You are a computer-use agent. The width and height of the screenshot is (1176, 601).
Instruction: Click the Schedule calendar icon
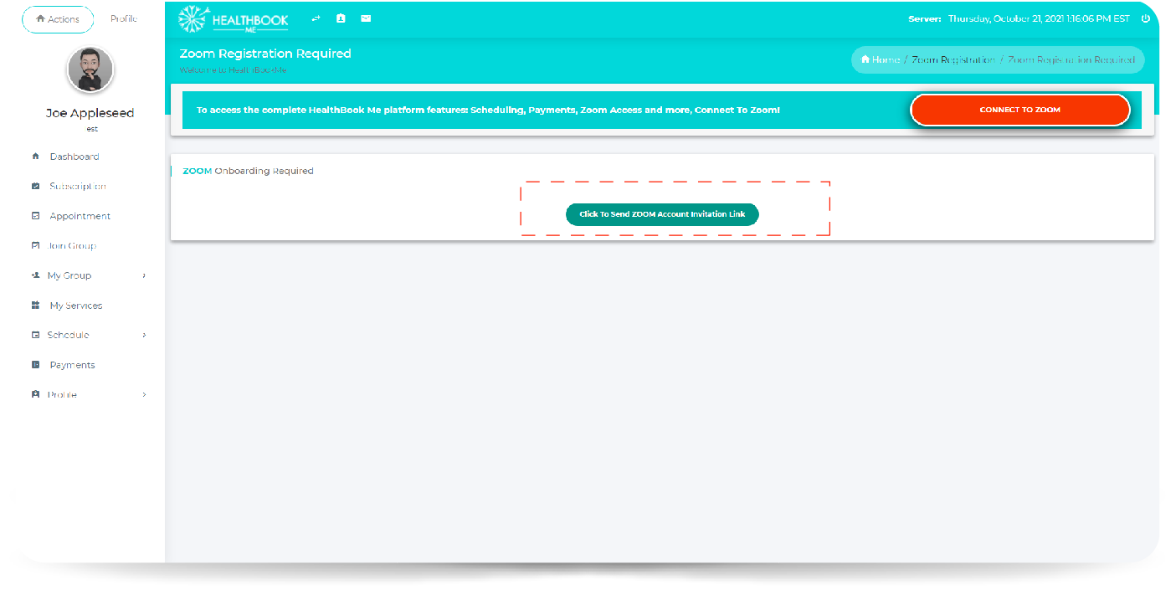point(35,335)
